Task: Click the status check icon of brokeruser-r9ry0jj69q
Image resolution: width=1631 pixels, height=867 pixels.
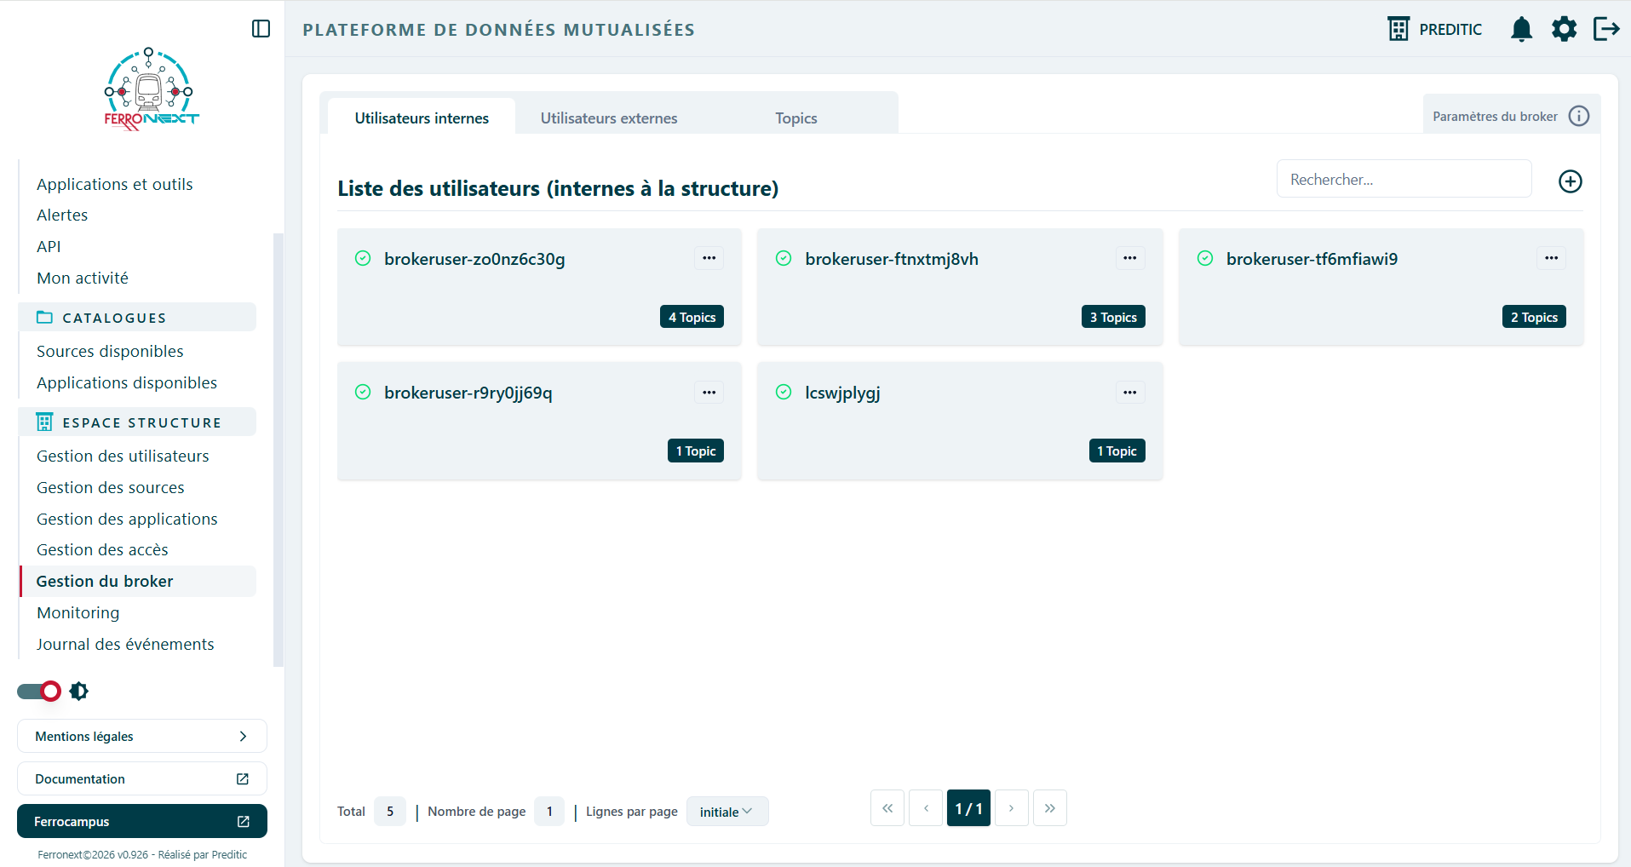Action: coord(363,392)
